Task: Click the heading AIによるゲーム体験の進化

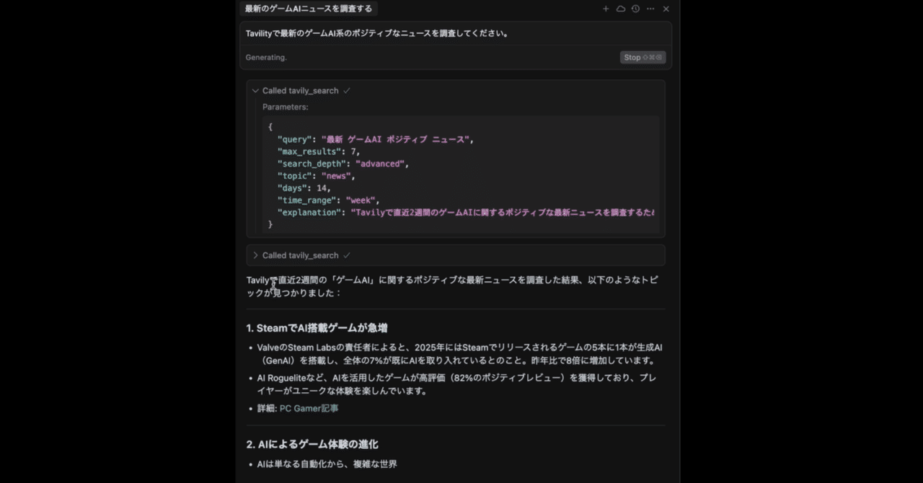Action: click(313, 444)
